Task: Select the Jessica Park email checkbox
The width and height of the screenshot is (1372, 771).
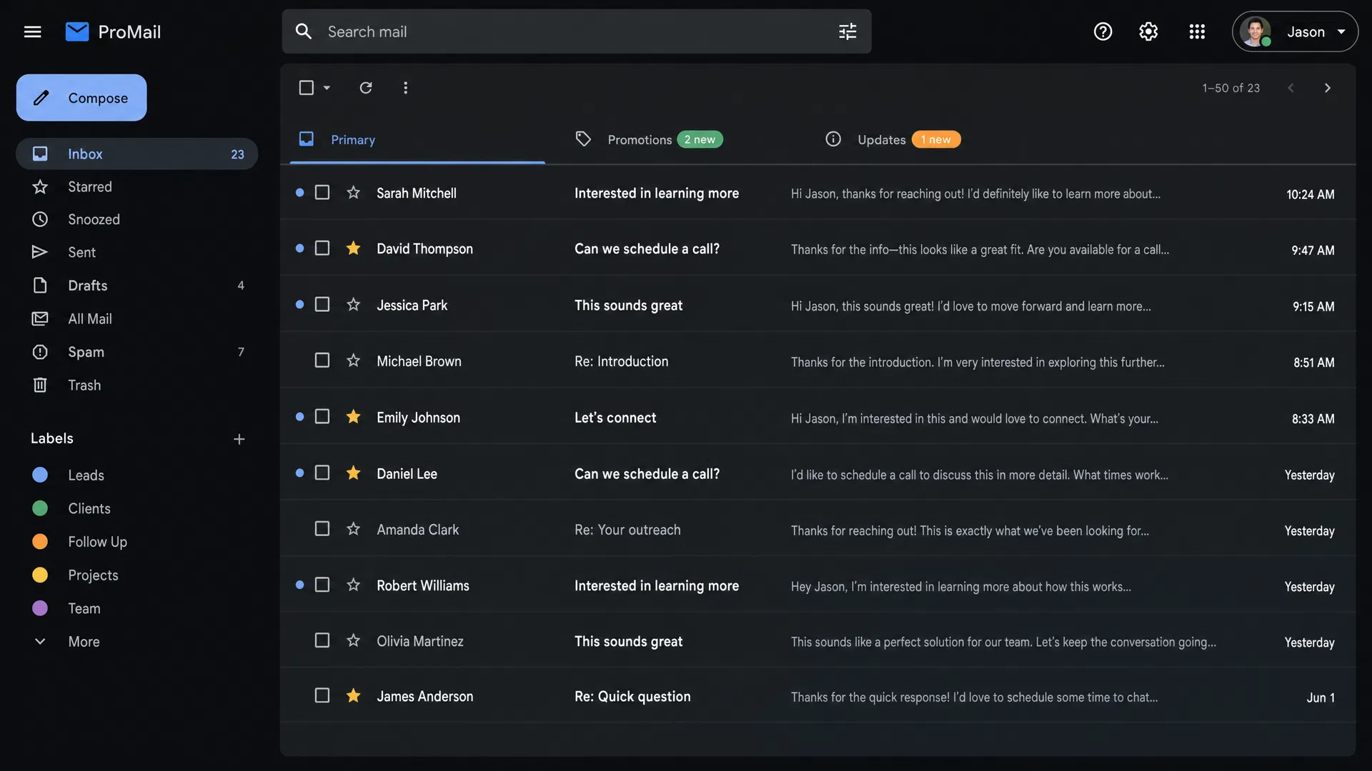Action: (322, 305)
